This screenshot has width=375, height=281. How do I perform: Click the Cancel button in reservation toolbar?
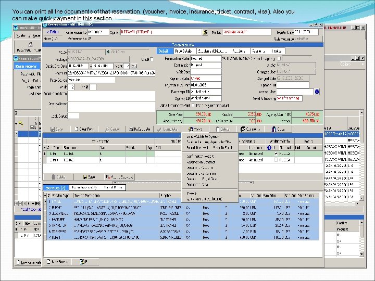pyautogui.click(x=113, y=129)
